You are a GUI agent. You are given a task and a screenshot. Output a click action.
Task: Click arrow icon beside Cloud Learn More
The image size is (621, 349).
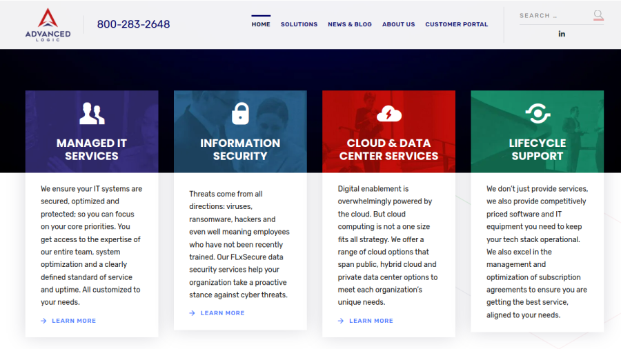341,321
